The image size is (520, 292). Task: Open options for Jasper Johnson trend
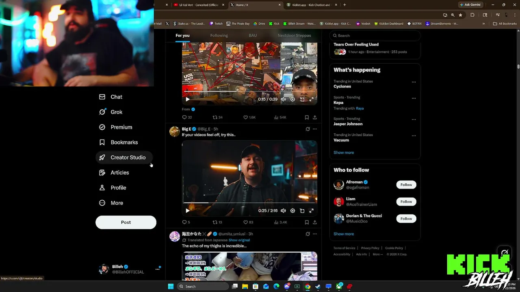[x=414, y=120]
